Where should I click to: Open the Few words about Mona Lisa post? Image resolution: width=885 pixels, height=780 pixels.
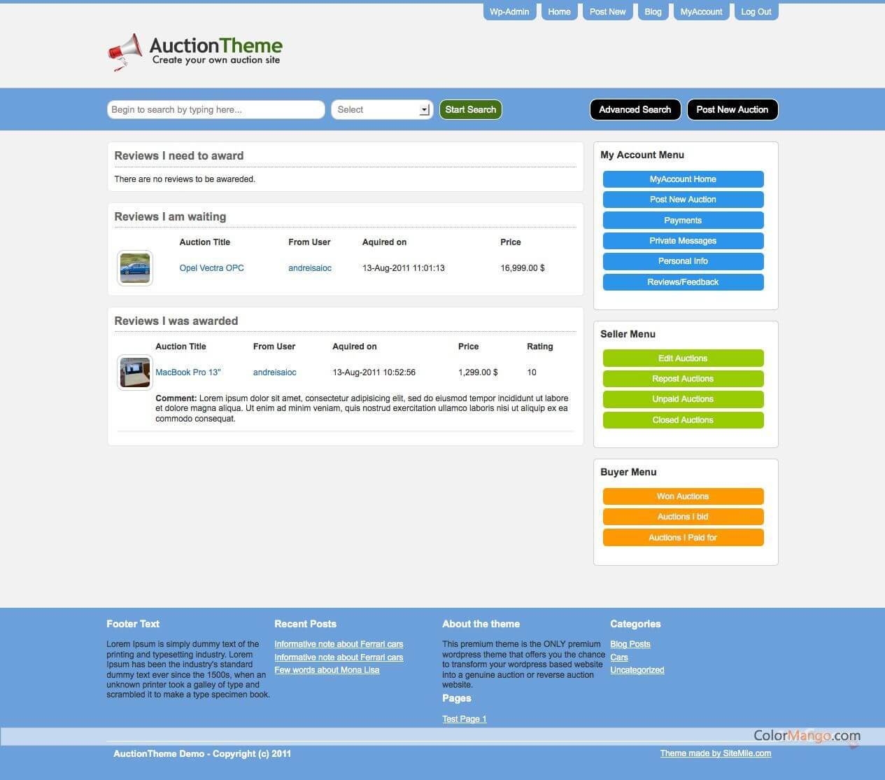click(x=327, y=670)
